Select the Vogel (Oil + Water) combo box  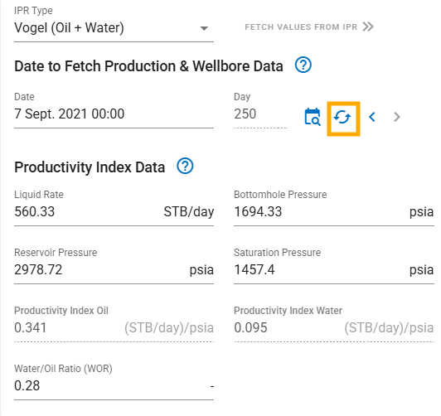pyautogui.click(x=114, y=28)
